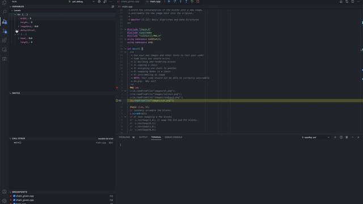This screenshot has height=204, width=363.
Task: Open the debug console icon in Run header
Action: [x=105, y=2]
